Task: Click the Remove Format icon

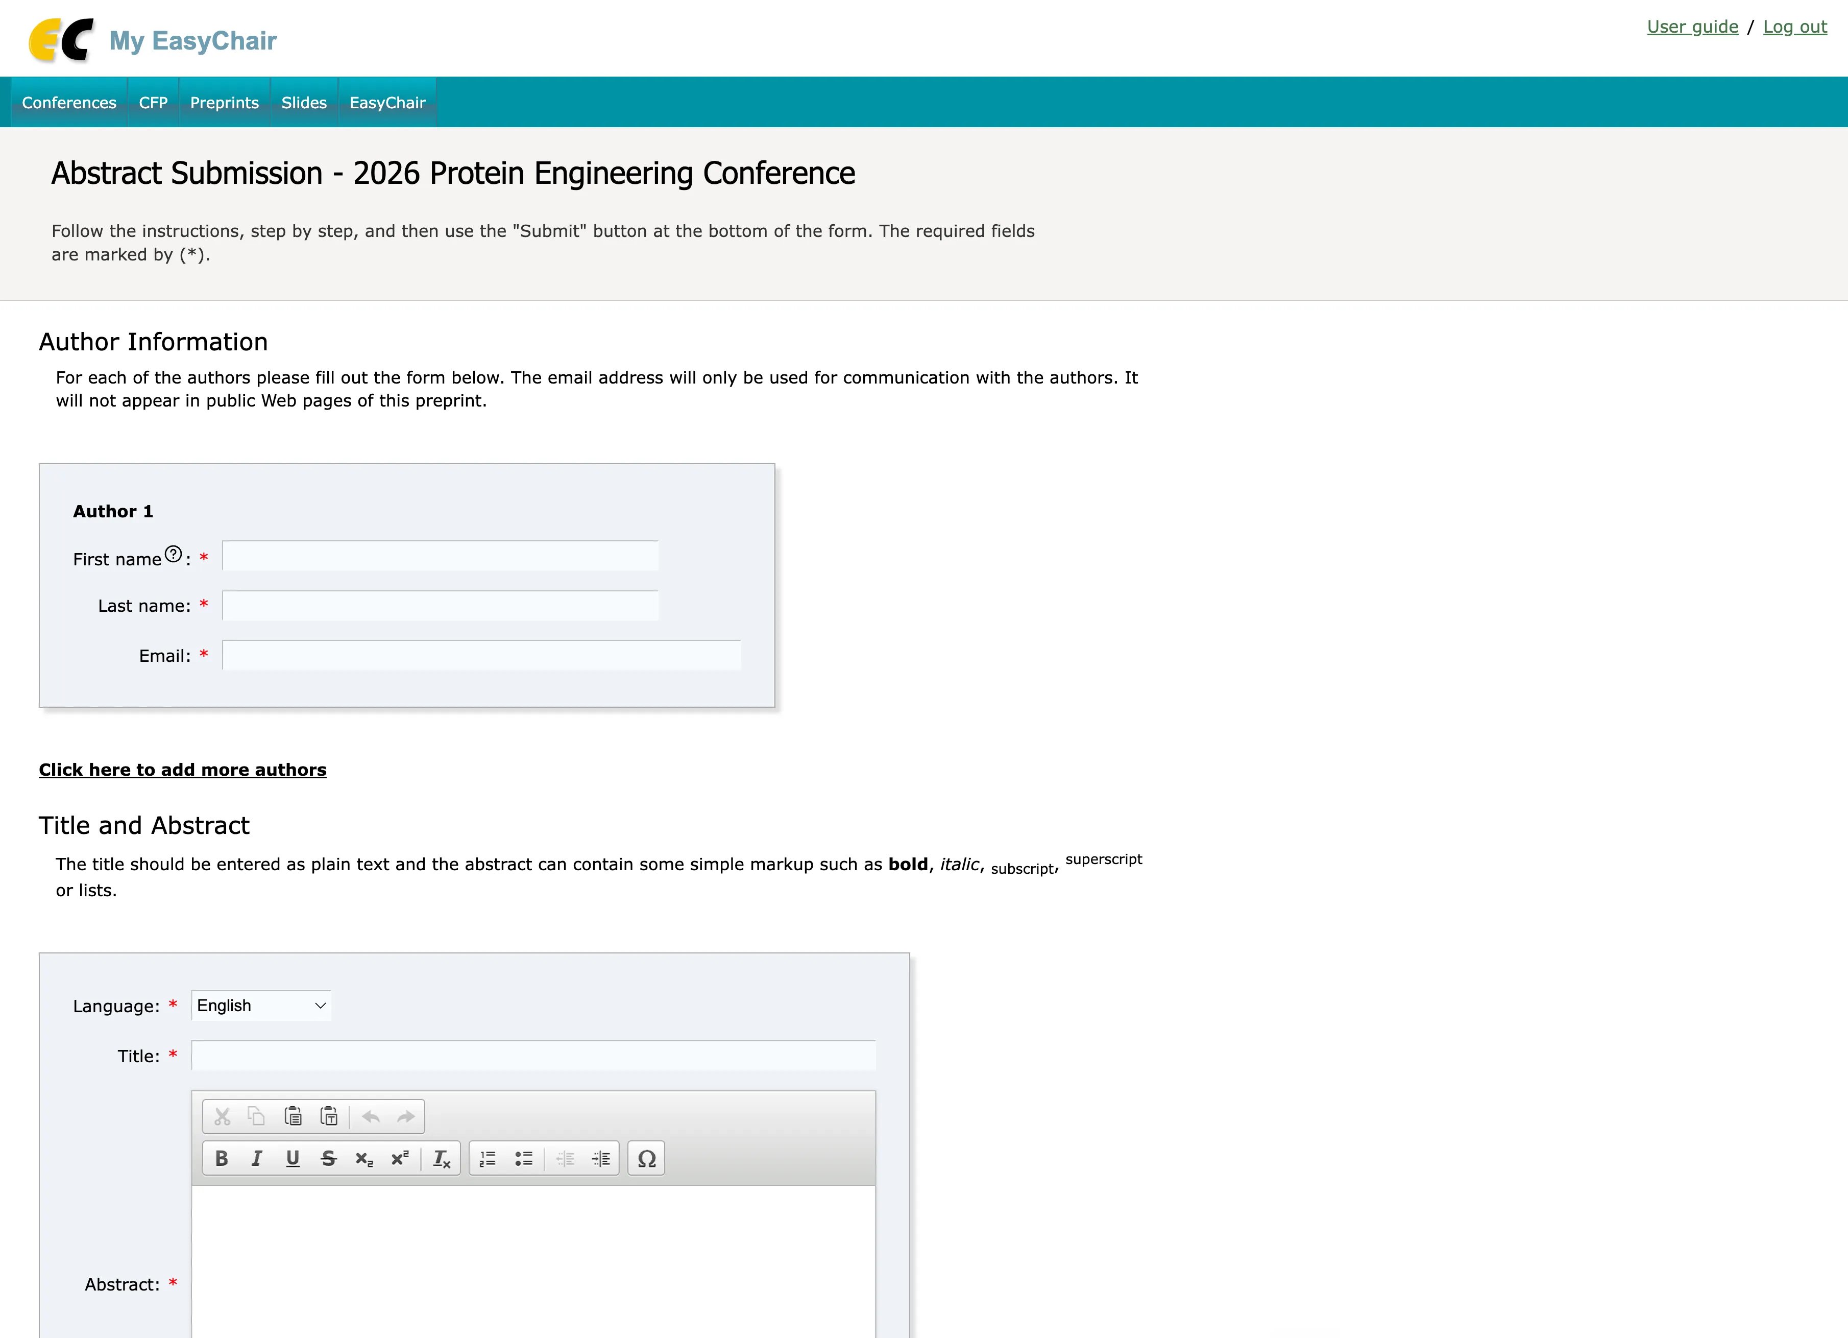Action: [442, 1159]
